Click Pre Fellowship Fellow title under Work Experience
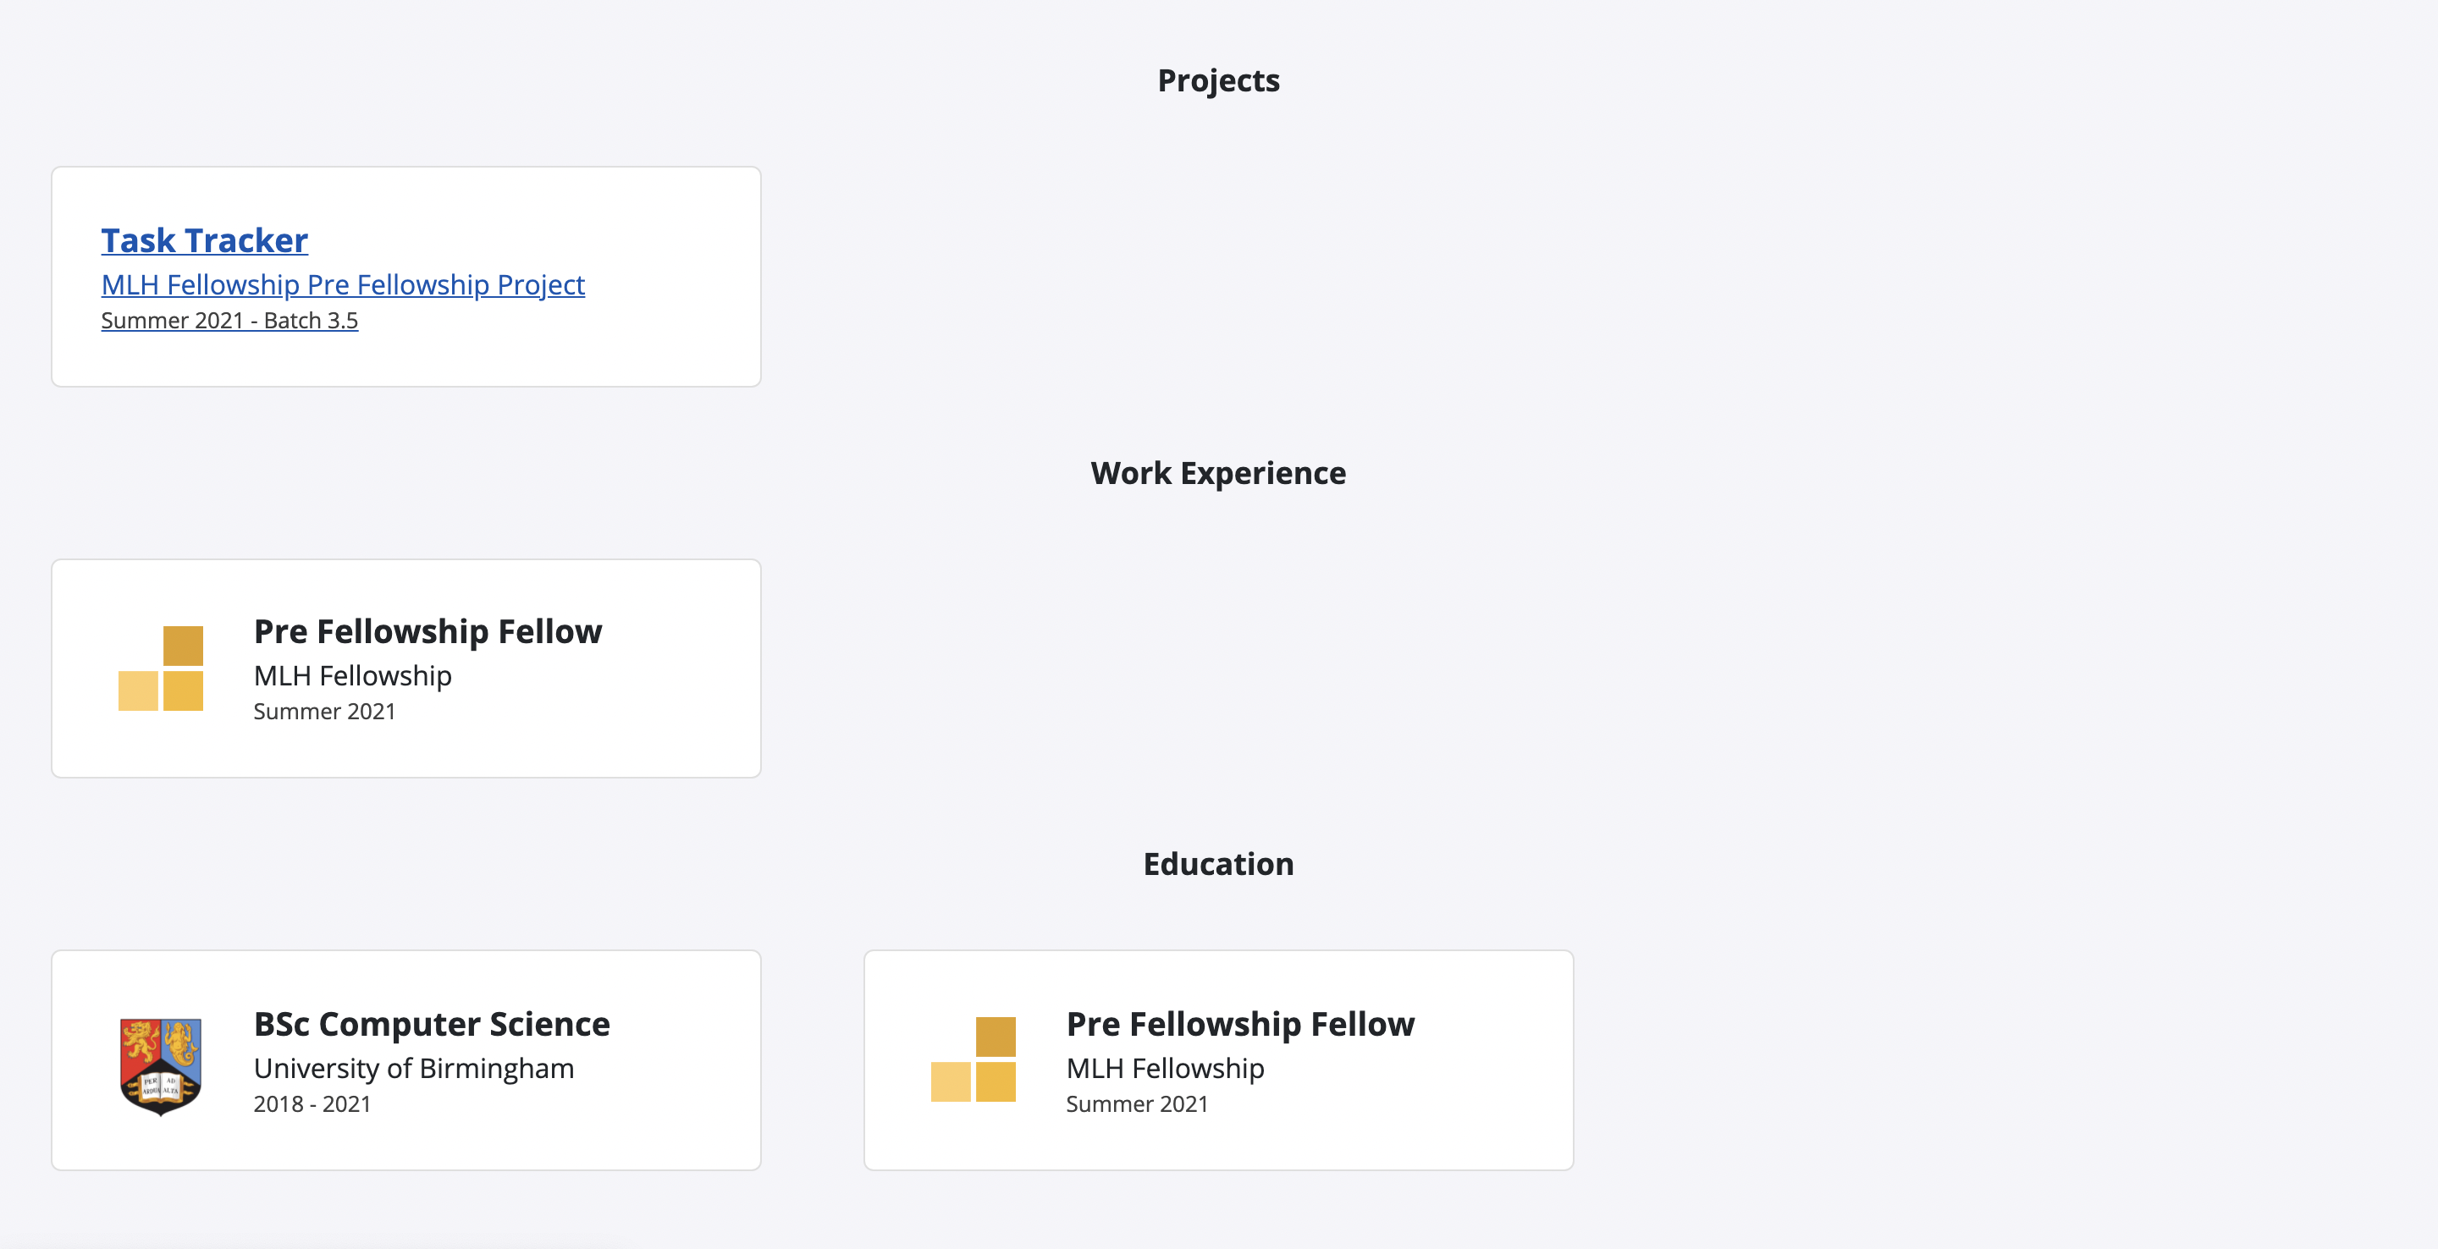The width and height of the screenshot is (2438, 1249). (427, 631)
